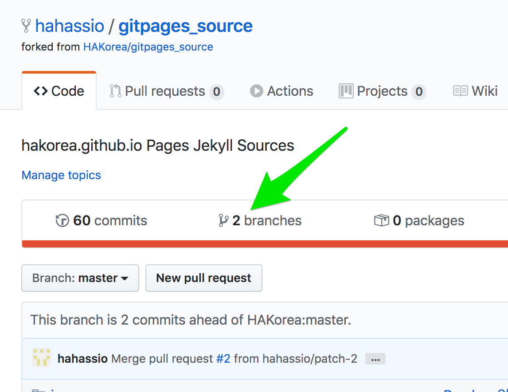This screenshot has height=392, width=508.
Task: Click the Projects counter badge showing 0
Action: [x=419, y=92]
